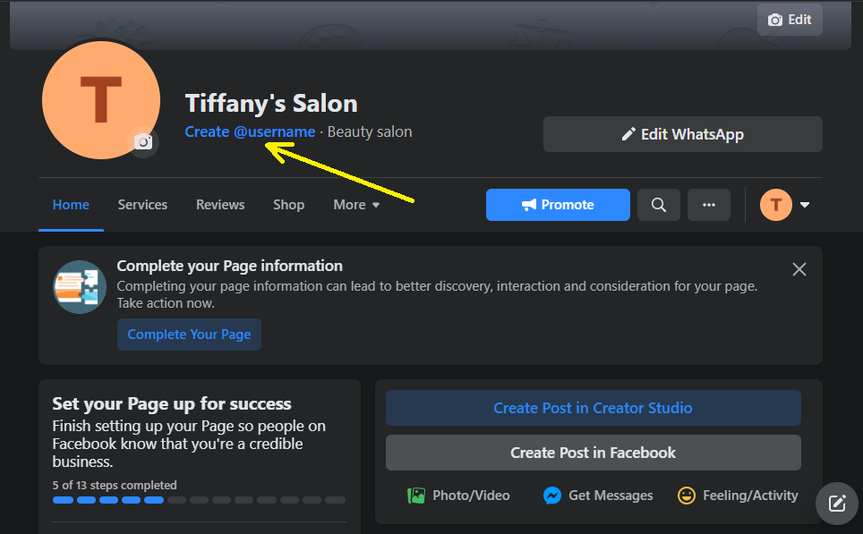Choose the Get Messages option

598,496
